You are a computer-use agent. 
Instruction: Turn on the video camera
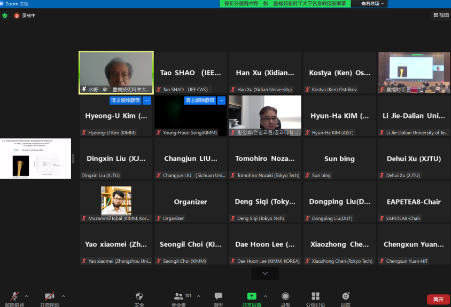coord(49,297)
